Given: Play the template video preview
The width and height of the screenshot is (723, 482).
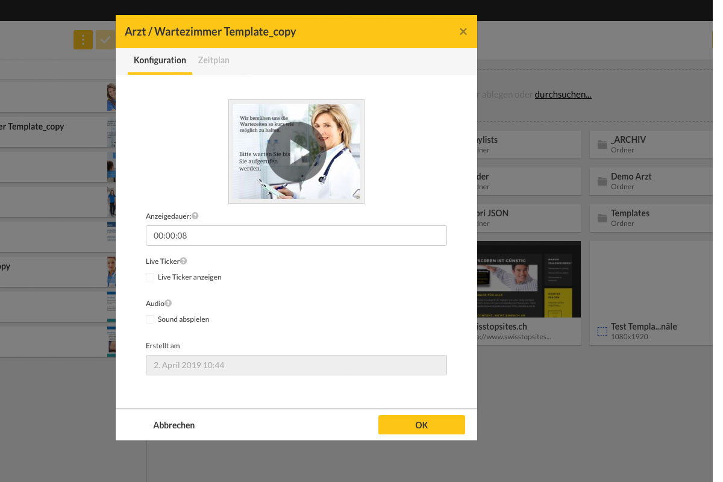Looking at the screenshot, I should pyautogui.click(x=296, y=152).
